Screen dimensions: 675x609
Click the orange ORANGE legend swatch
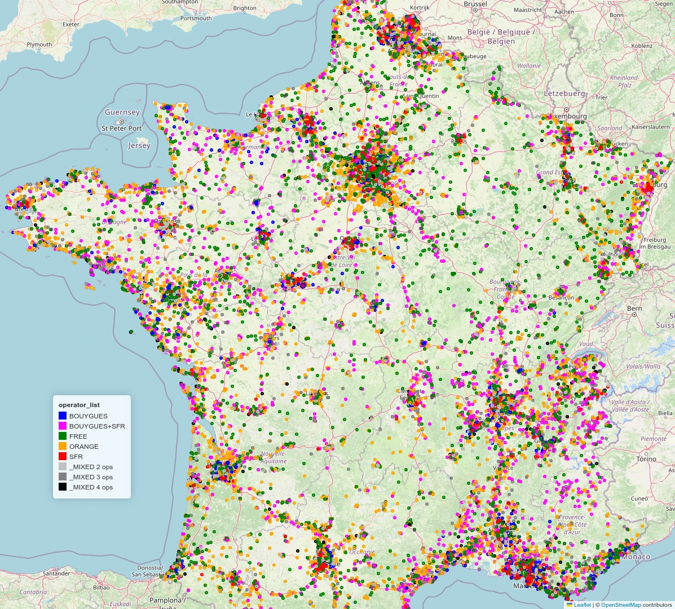click(x=63, y=446)
